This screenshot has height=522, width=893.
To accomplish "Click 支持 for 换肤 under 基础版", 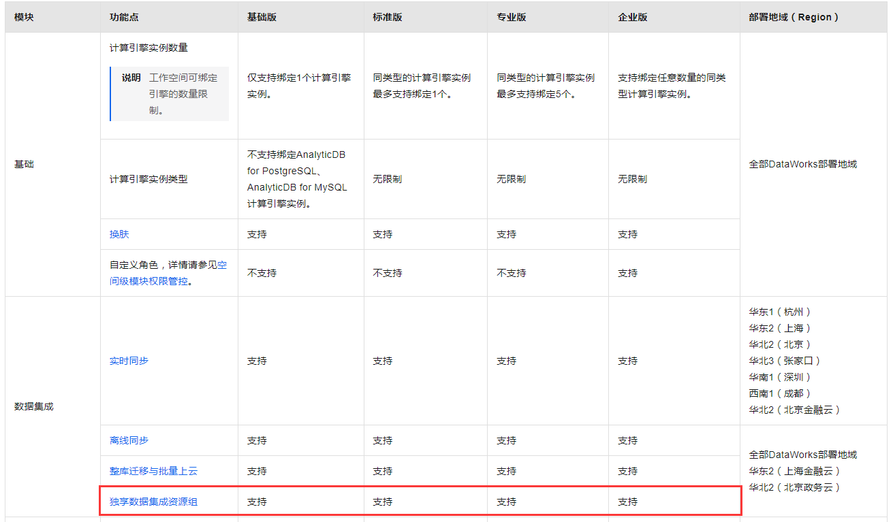I will 257,234.
